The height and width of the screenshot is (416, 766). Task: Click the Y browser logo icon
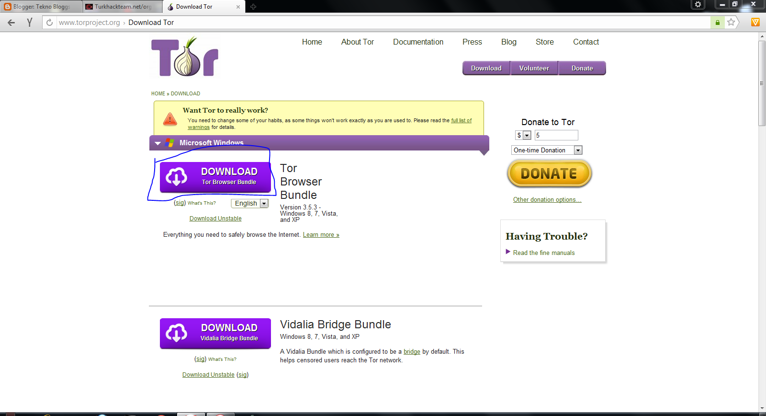(30, 23)
